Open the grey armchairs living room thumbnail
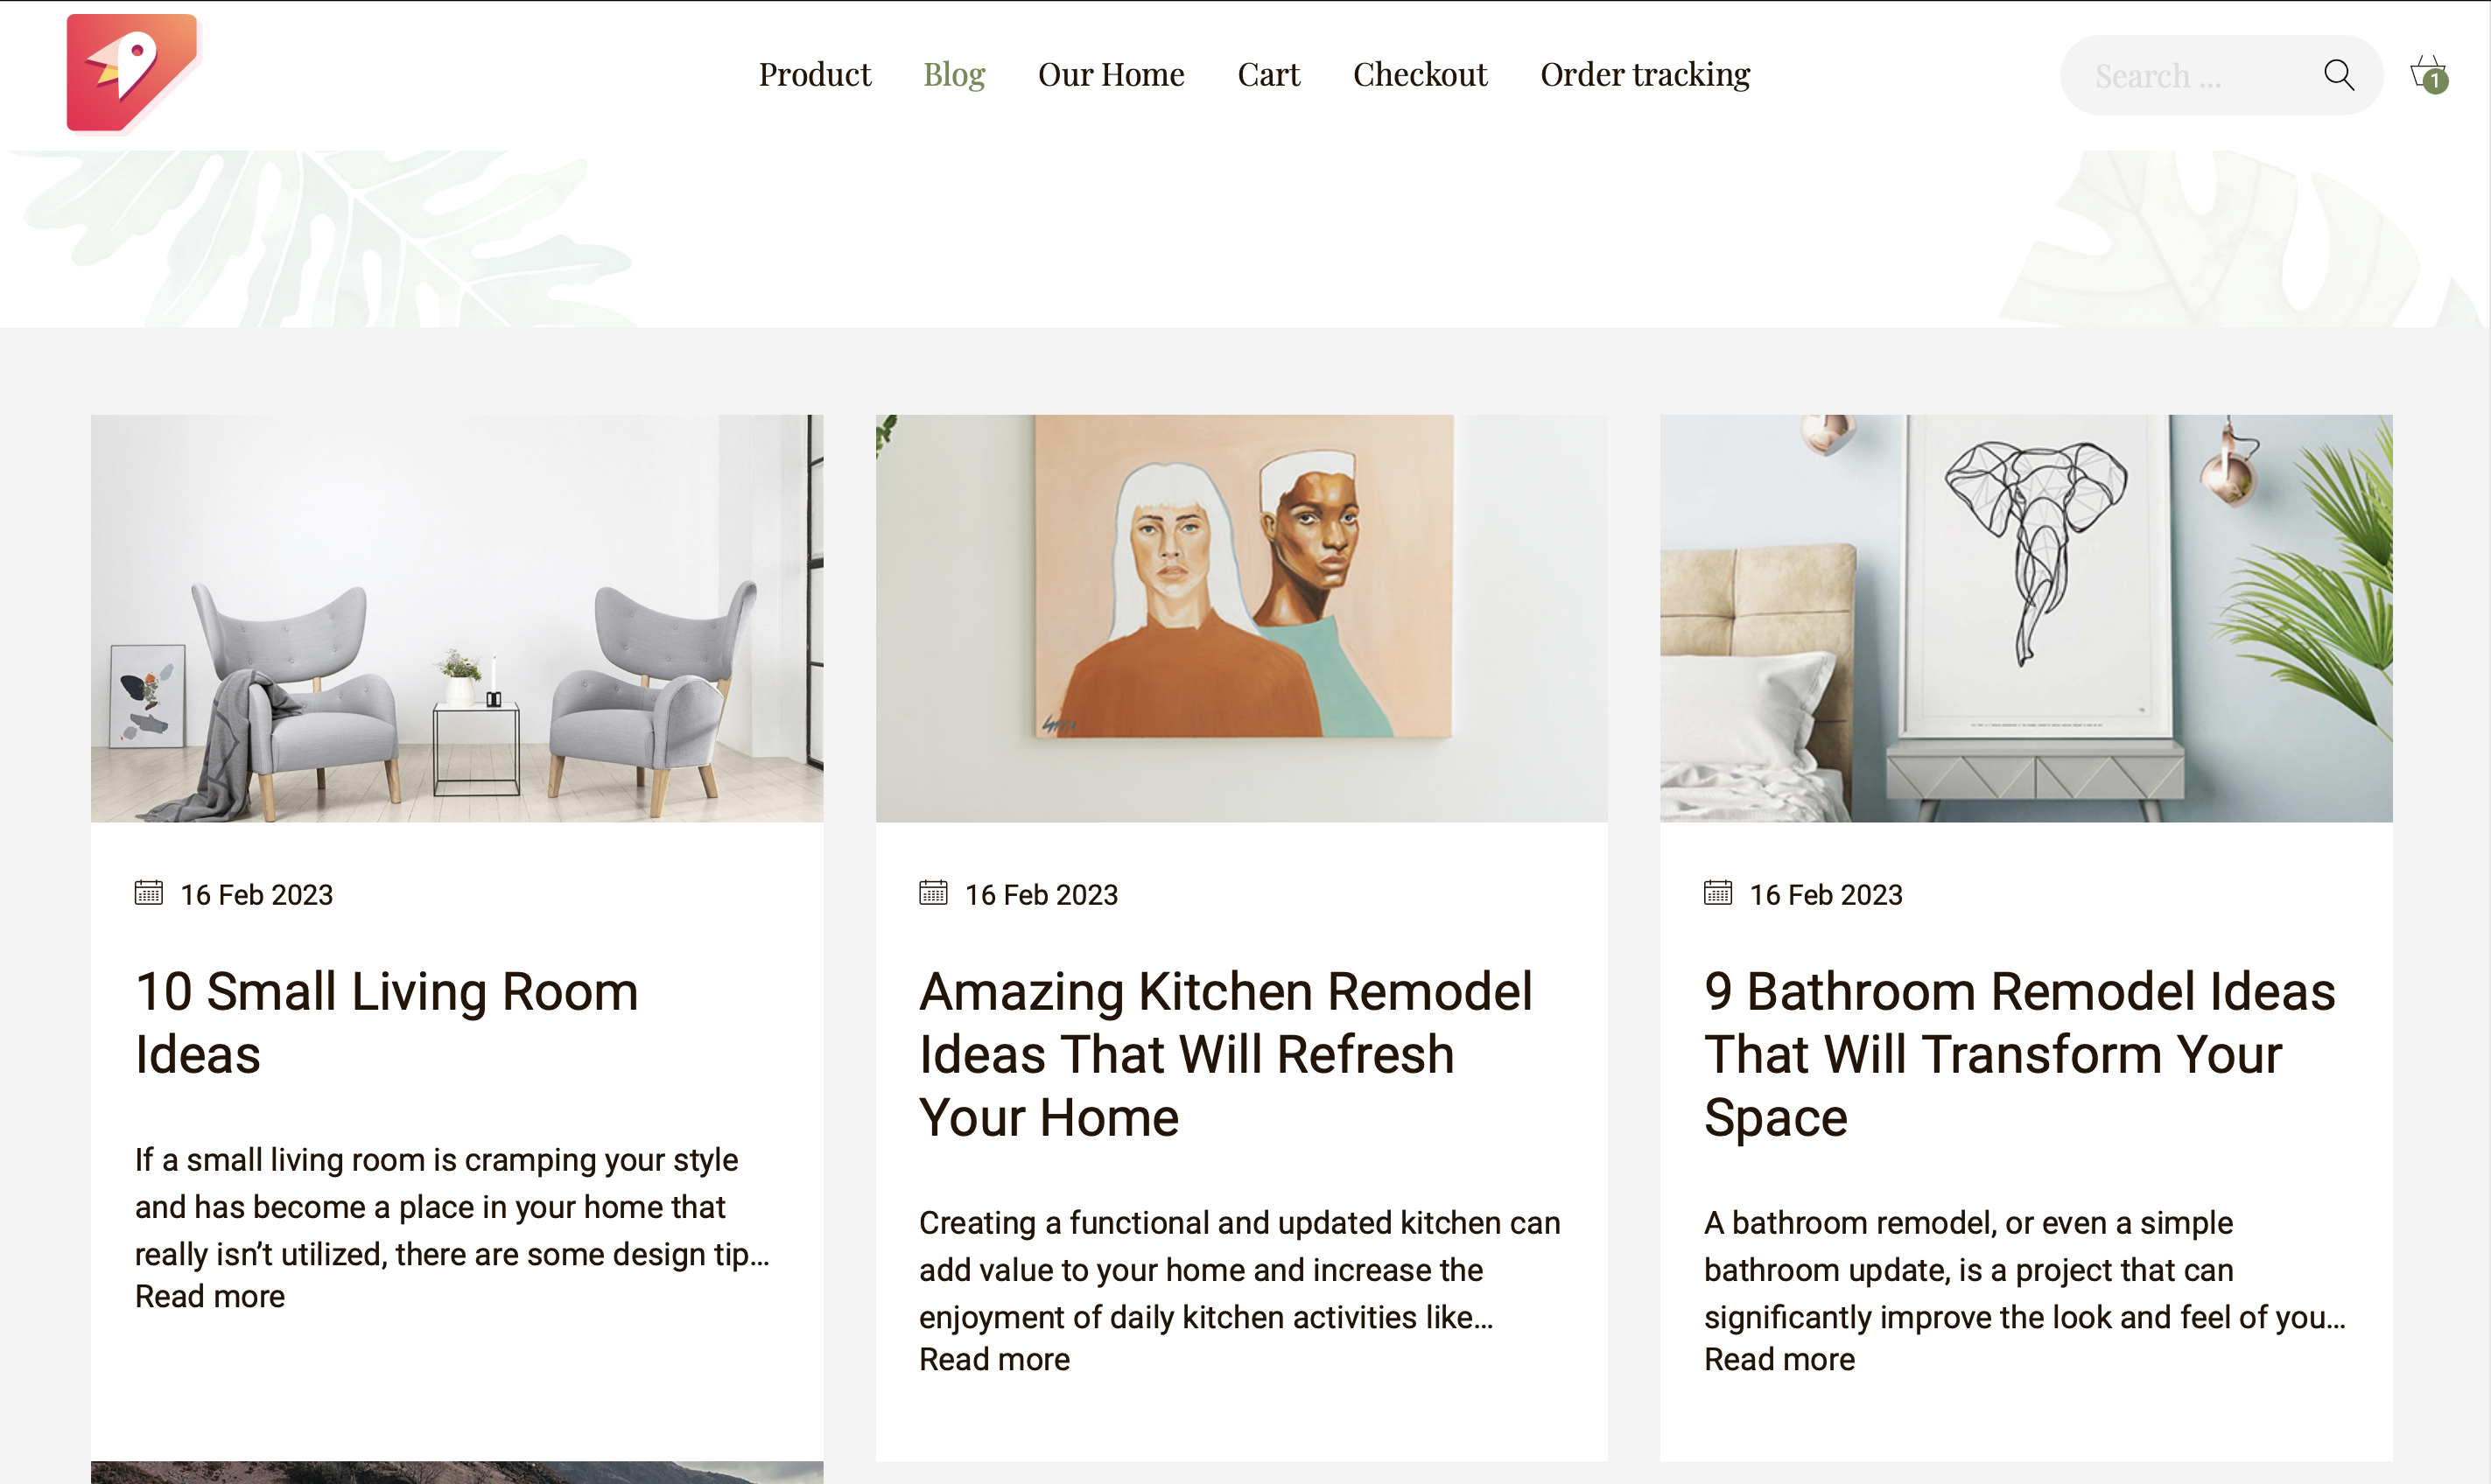Screen dimensions: 2491x1484 pos(457,618)
